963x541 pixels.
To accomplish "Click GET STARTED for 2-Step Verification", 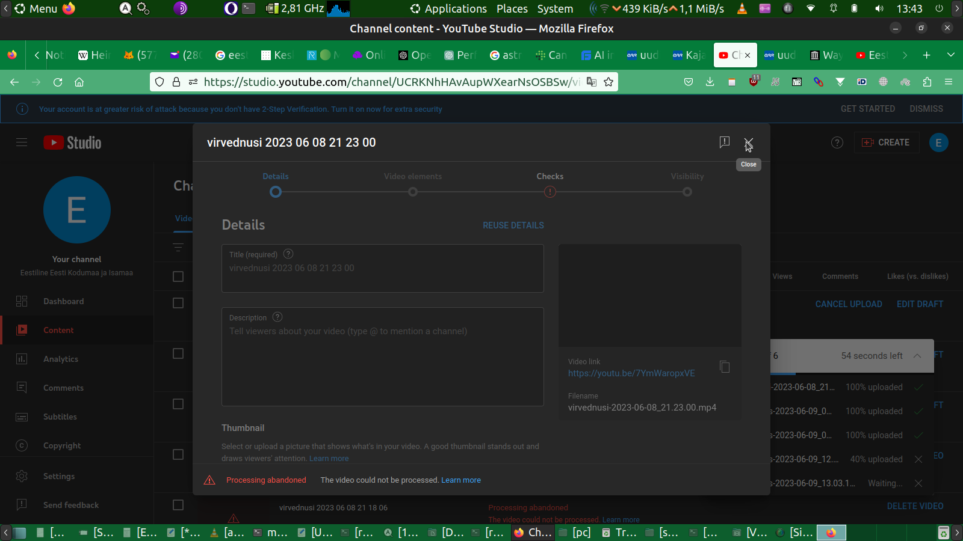I will click(868, 109).
